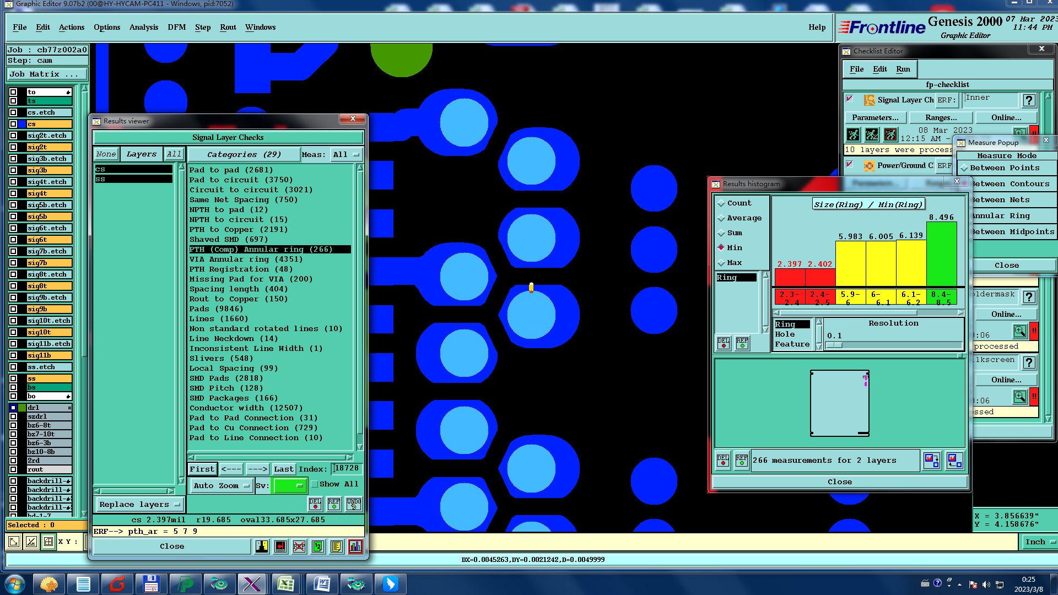Click the histogram export-down icon

click(932, 461)
